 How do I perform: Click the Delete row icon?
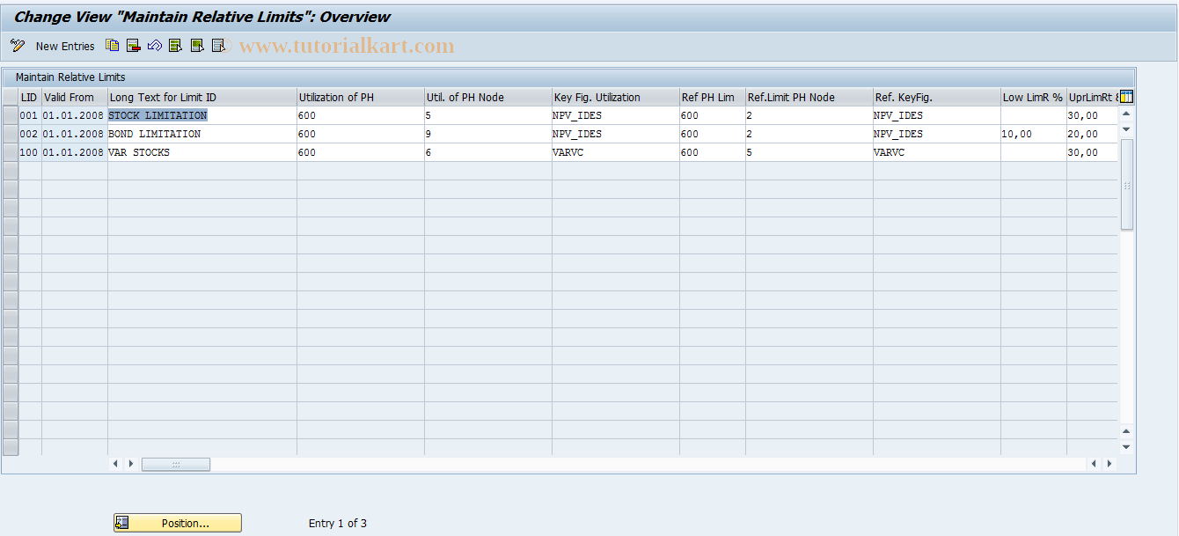point(133,46)
